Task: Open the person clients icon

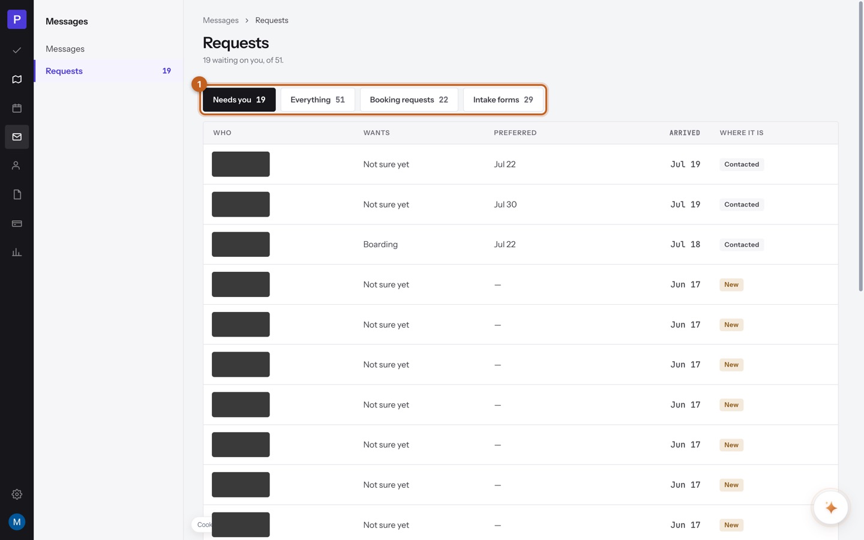Action: tap(17, 166)
